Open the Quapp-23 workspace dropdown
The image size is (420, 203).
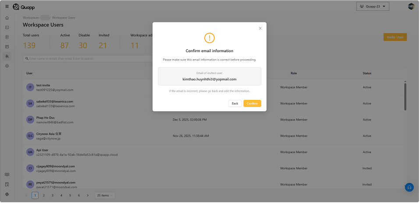tap(373, 7)
